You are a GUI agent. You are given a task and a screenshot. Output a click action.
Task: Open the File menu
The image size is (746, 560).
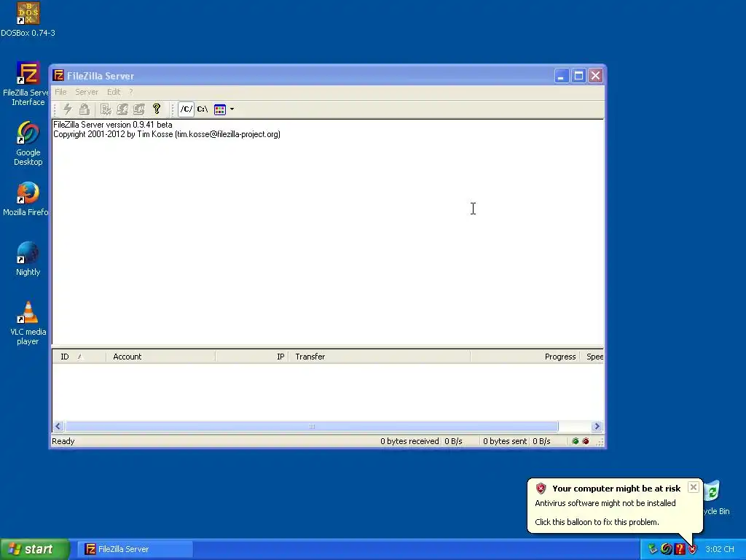coord(60,92)
